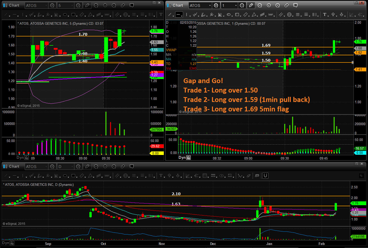Screen dimensions: 368x248
Task: Select parallelogram tool in 1-minute chart
Action: click(x=245, y=15)
